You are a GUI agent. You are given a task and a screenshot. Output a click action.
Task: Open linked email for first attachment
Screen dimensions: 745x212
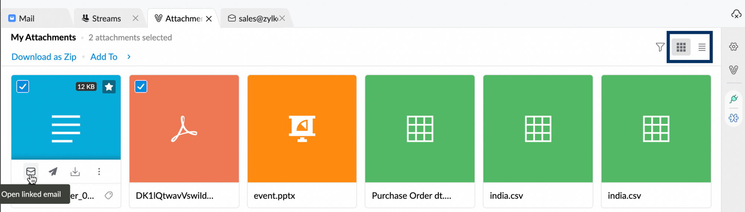(31, 171)
